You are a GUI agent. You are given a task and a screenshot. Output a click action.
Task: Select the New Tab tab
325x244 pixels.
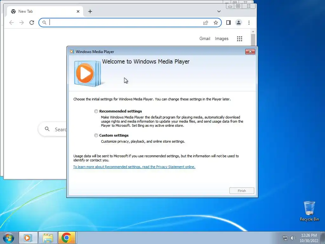(x=45, y=11)
